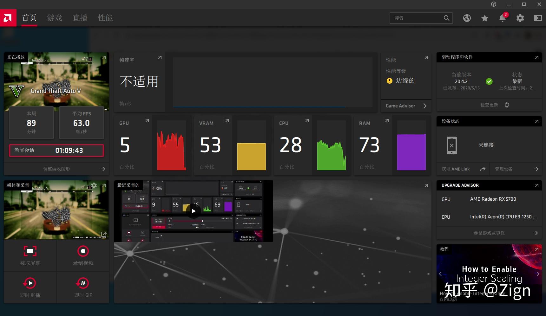Screen dimensions: 546x316
Task: Open notifications bell icon
Action: tap(503, 18)
